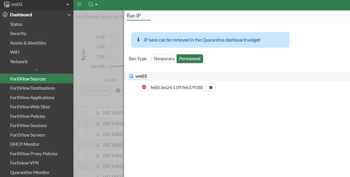
Task: Open Quarantine Monitor
Action: point(30,172)
